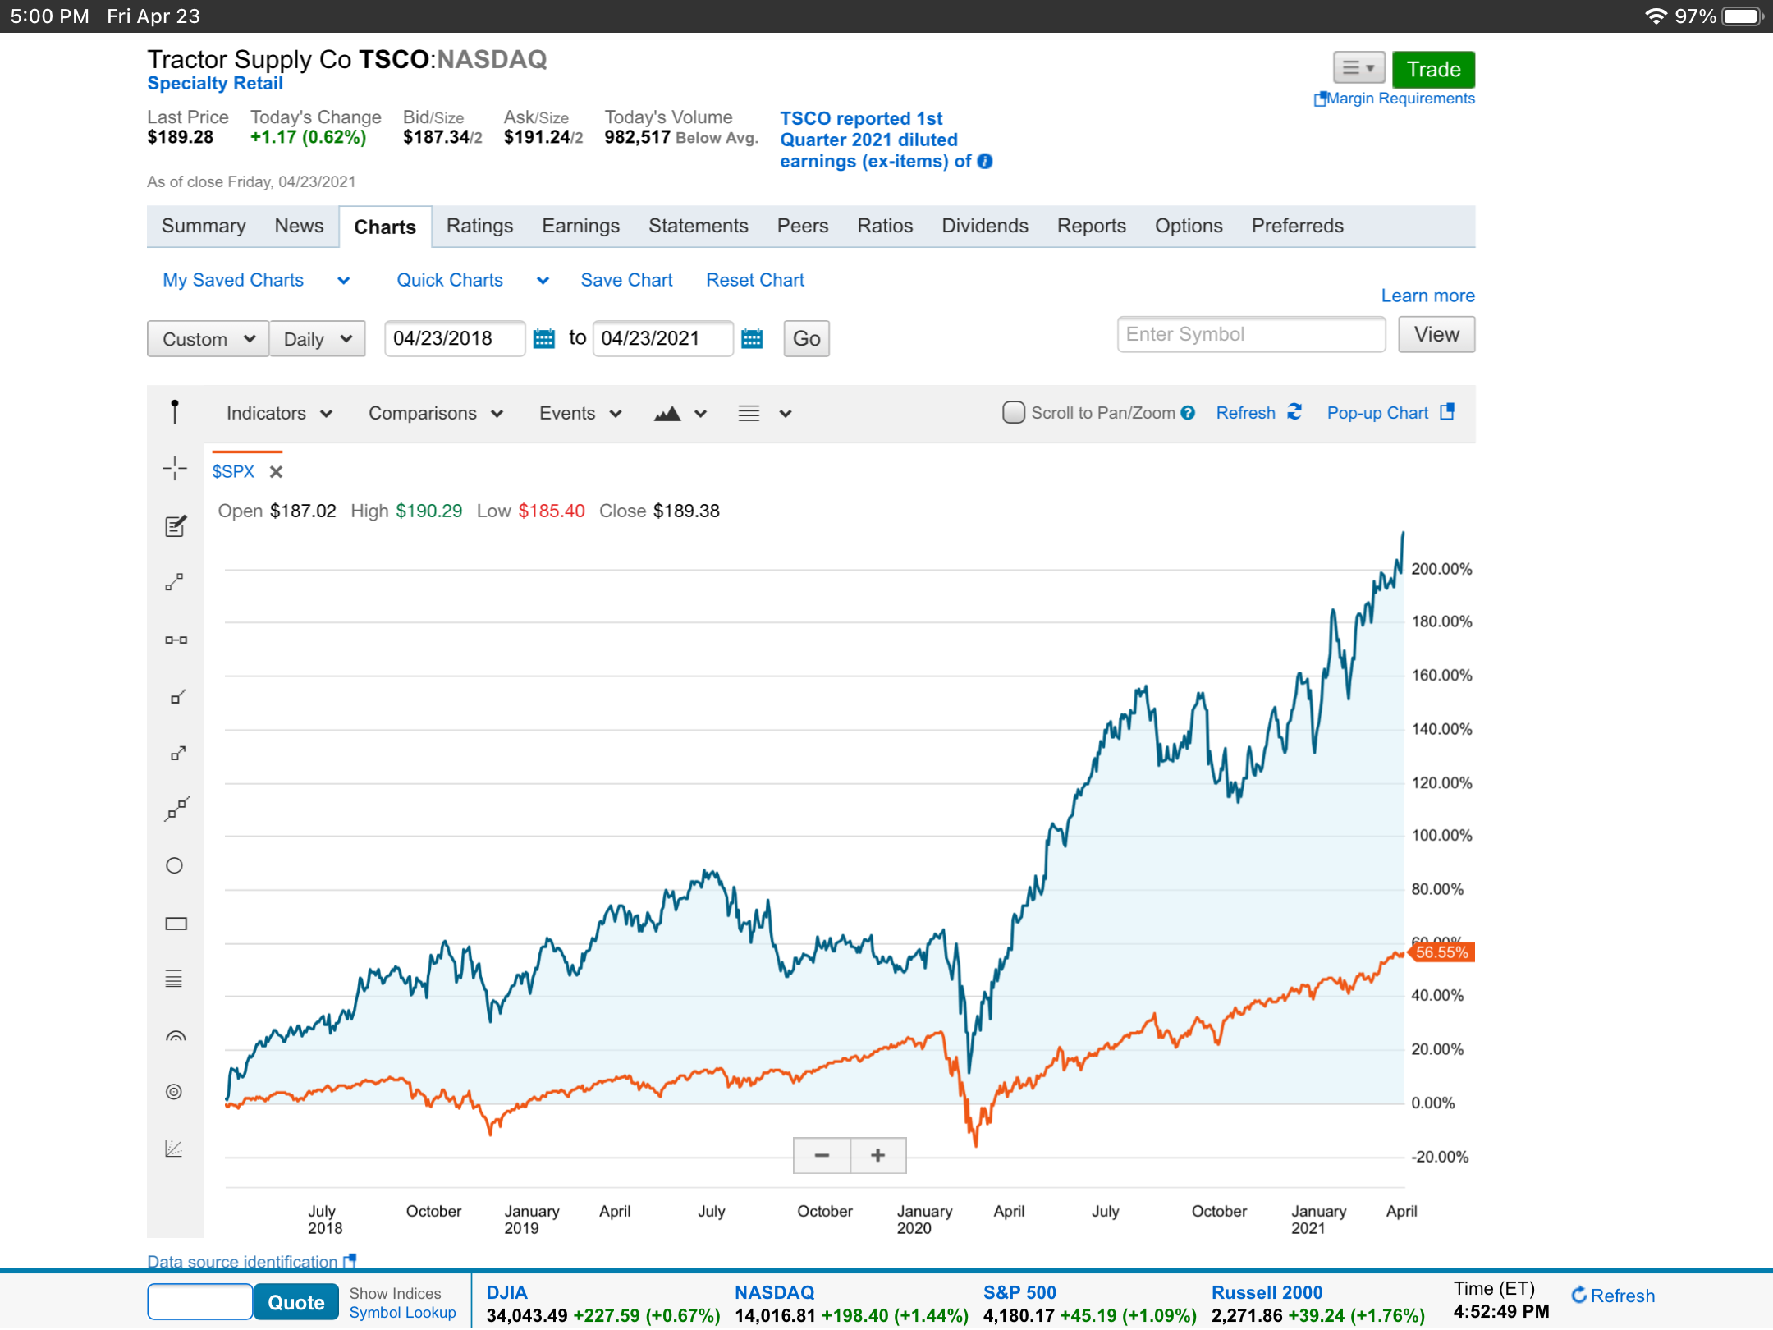The width and height of the screenshot is (1773, 1330).
Task: Open the end date calendar picker
Action: pos(752,338)
